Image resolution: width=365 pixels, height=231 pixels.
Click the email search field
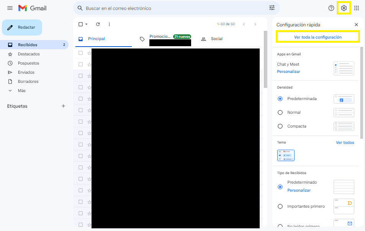[172, 8]
